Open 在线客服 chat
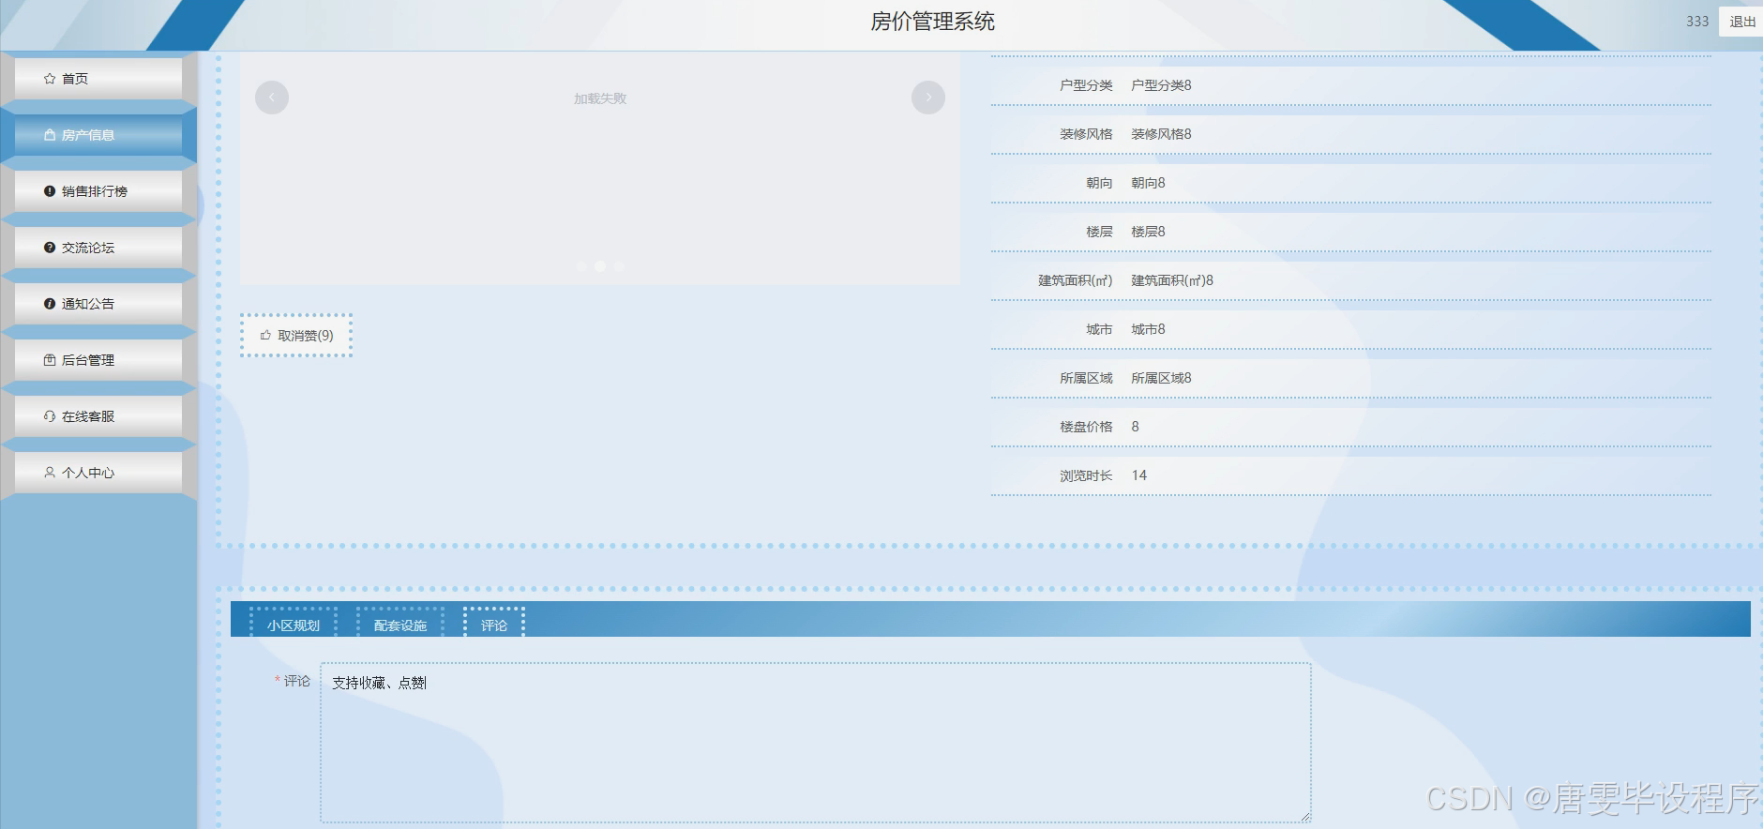 pyautogui.click(x=98, y=416)
